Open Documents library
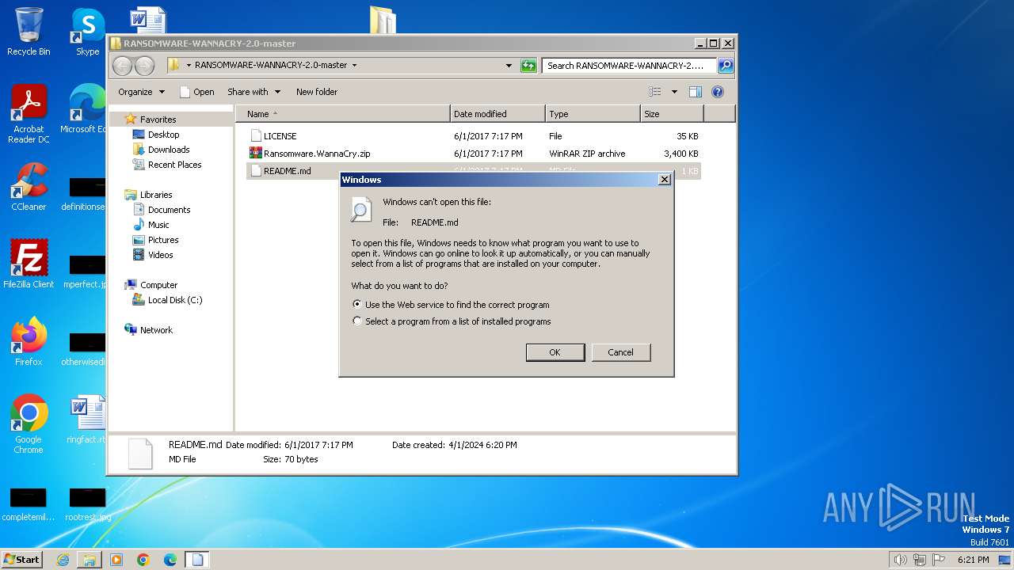1014x570 pixels. click(x=169, y=210)
